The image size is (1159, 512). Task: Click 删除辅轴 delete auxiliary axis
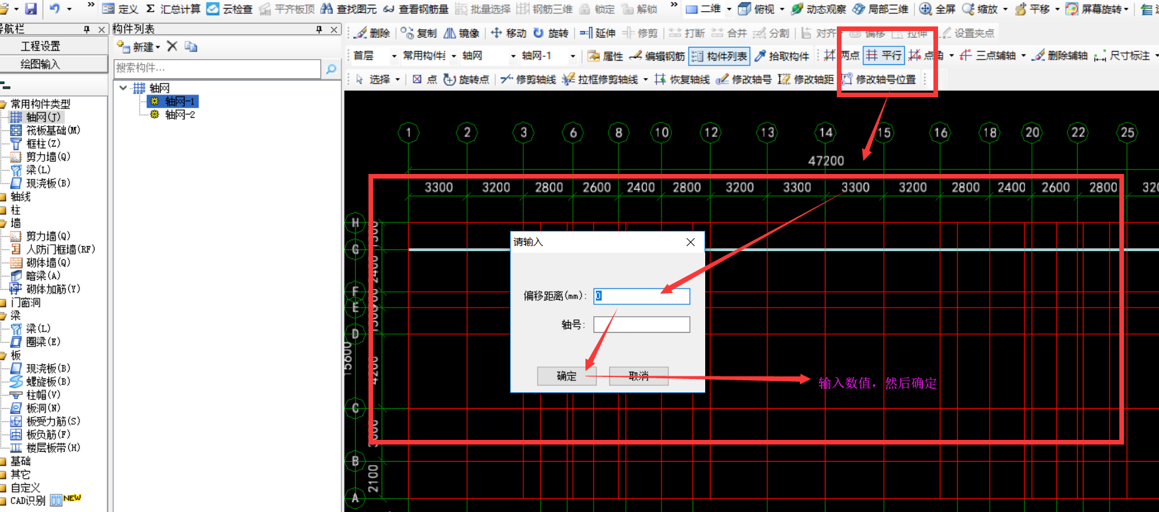pos(1060,56)
